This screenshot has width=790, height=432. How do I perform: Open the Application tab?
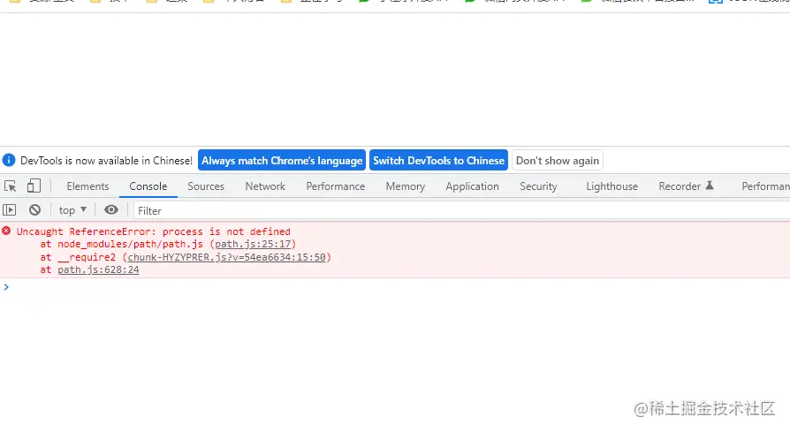pyautogui.click(x=472, y=186)
